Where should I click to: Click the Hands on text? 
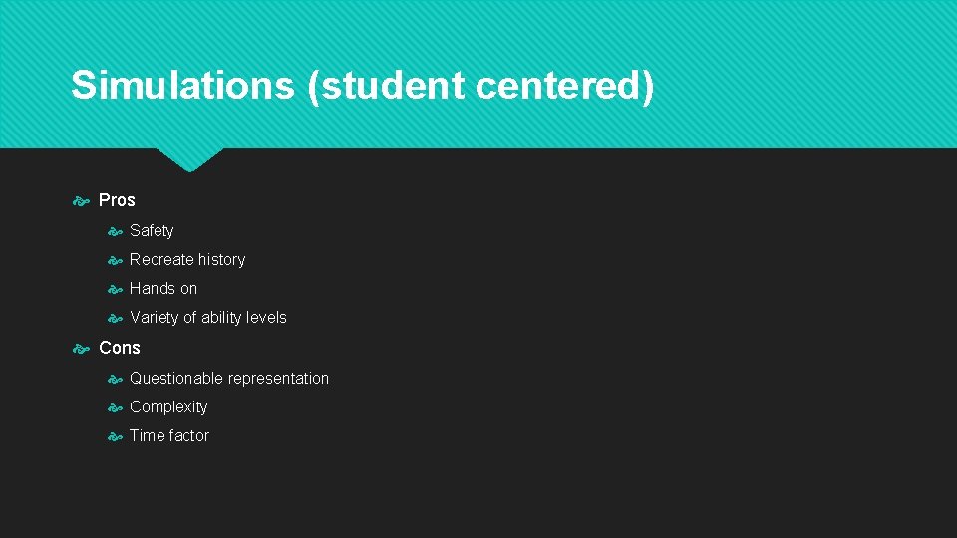pyautogui.click(x=163, y=289)
